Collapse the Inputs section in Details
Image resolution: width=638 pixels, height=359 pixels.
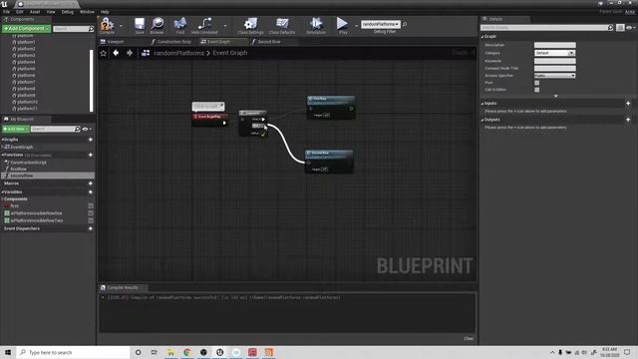click(x=482, y=104)
